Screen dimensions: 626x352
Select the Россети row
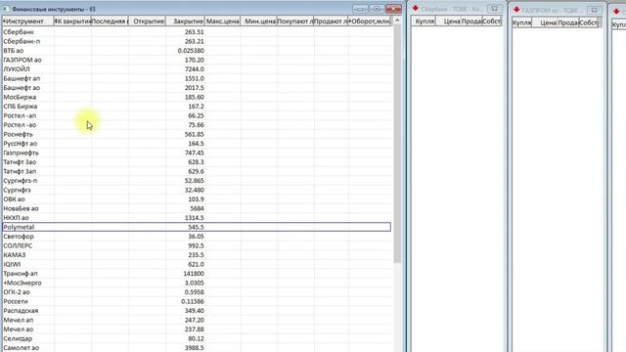click(197, 301)
